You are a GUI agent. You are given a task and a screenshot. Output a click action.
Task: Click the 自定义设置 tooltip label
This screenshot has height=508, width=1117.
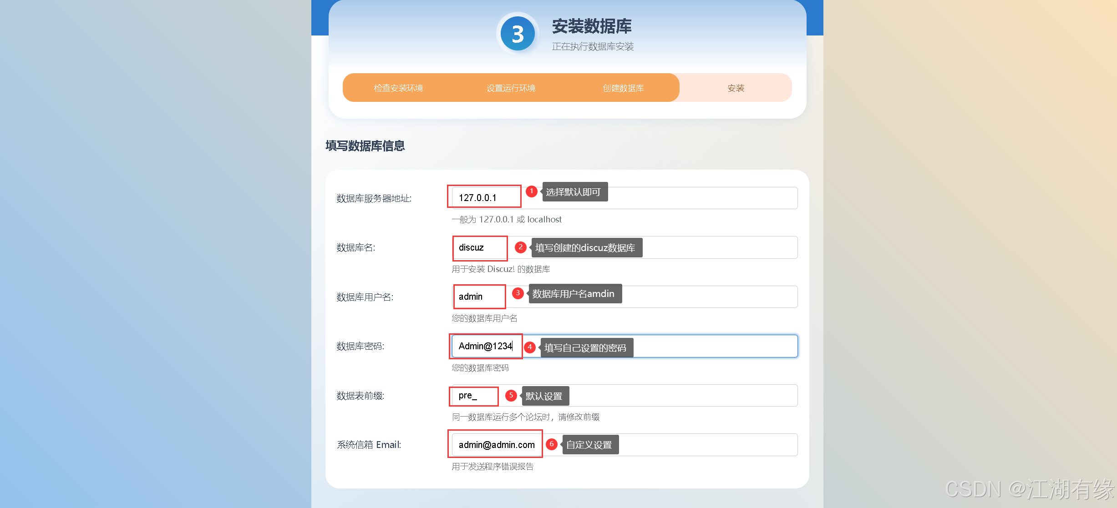[589, 445]
